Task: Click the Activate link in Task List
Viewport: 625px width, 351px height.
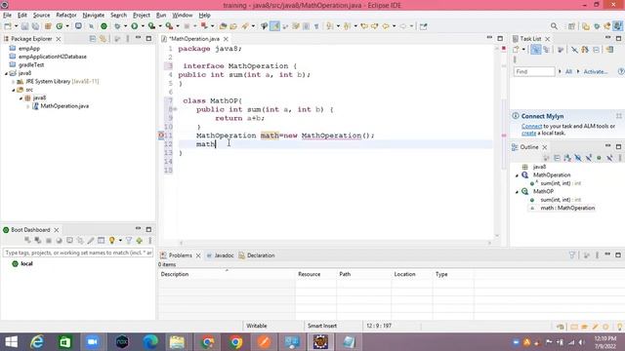Action: (596, 71)
